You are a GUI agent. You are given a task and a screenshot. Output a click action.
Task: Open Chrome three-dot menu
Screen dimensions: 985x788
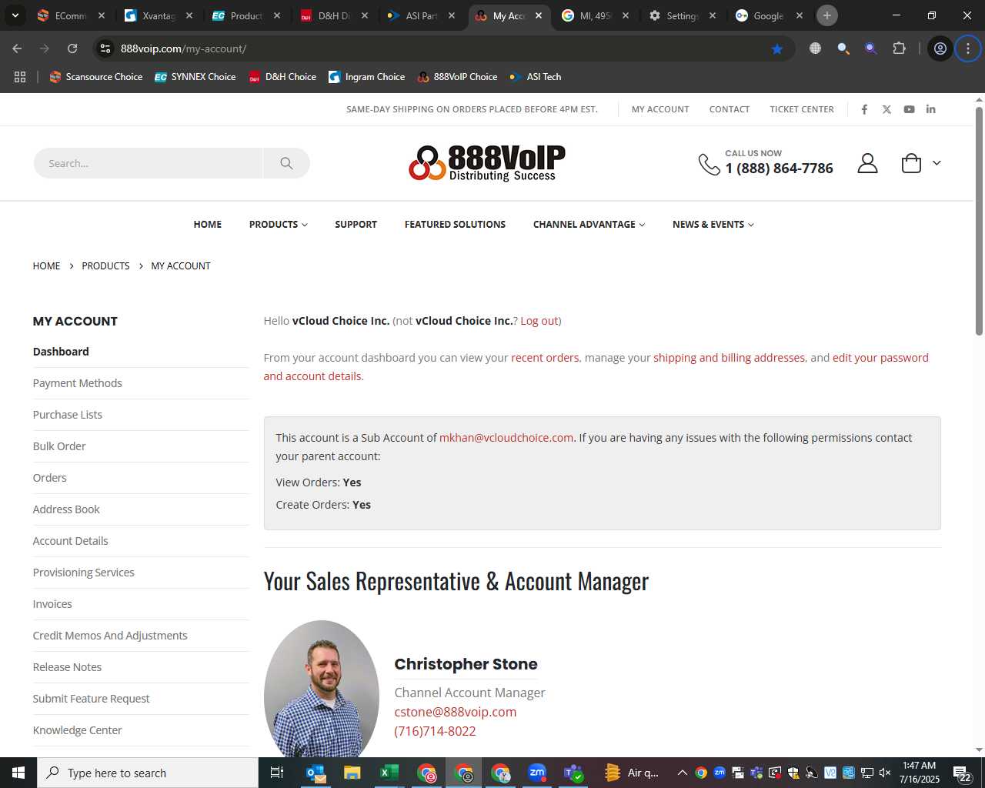pyautogui.click(x=968, y=48)
